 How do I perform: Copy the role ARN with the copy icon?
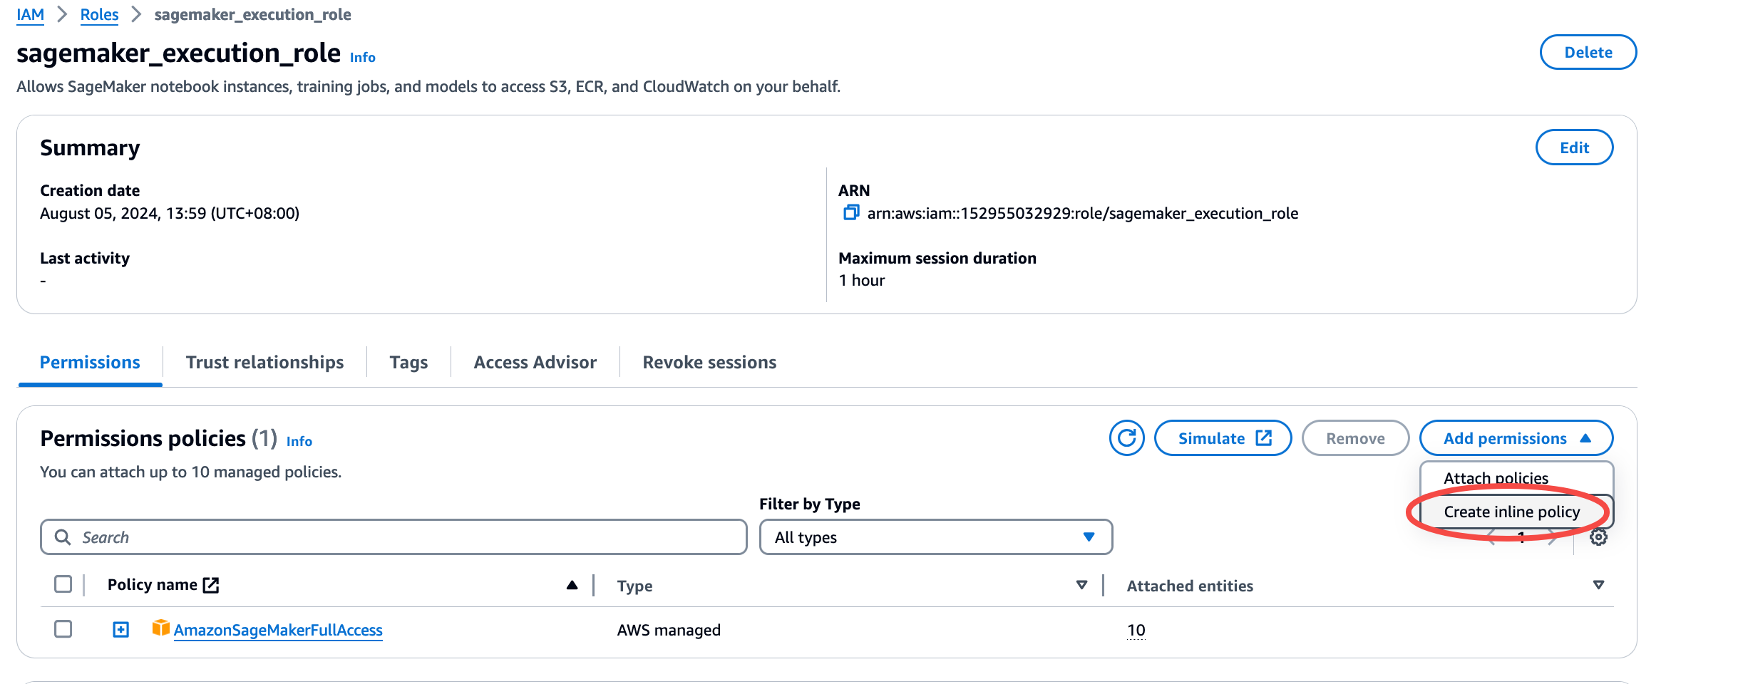(x=850, y=212)
